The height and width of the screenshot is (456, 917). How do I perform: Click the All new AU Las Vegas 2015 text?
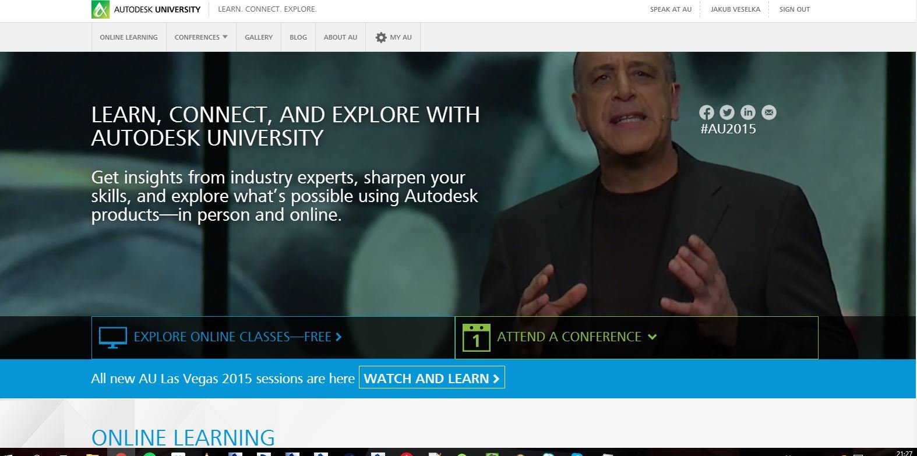tap(223, 379)
